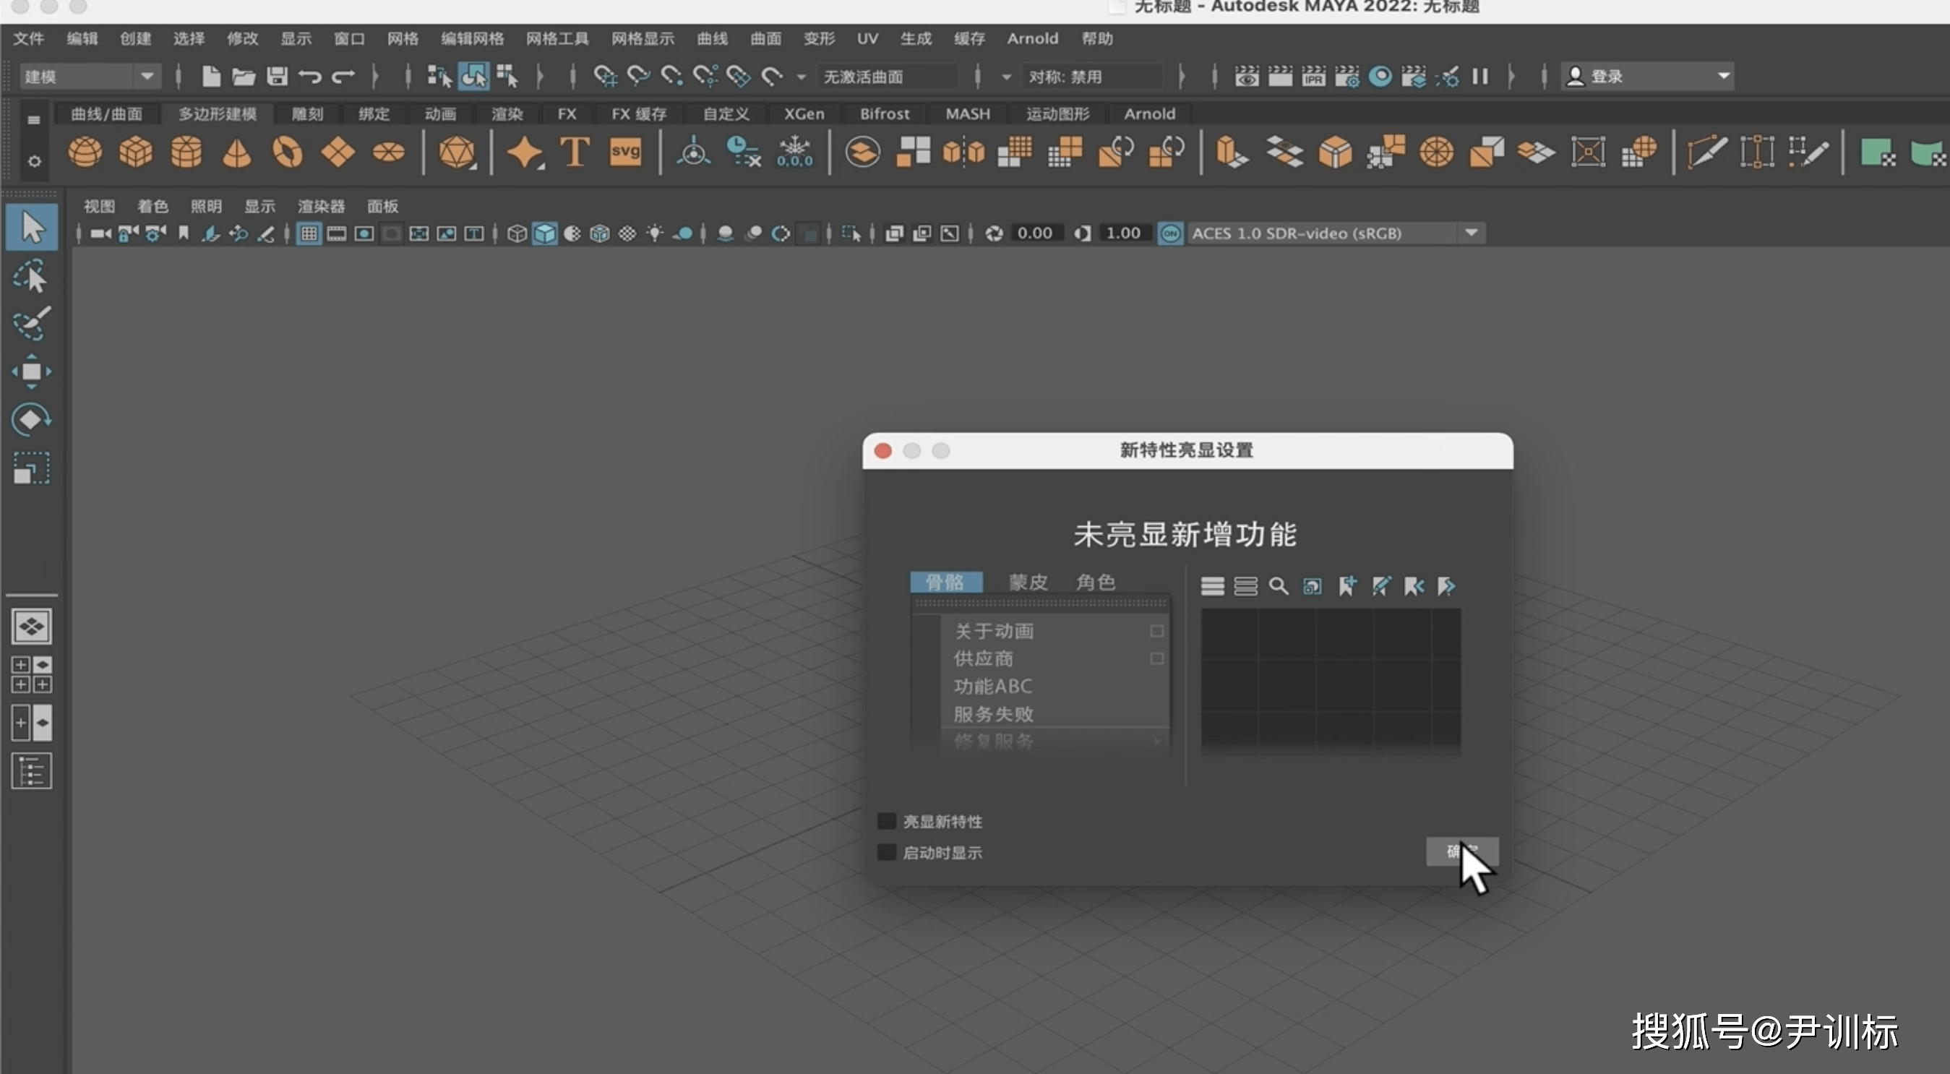Click the search magnifier icon in dialog

[x=1279, y=586]
